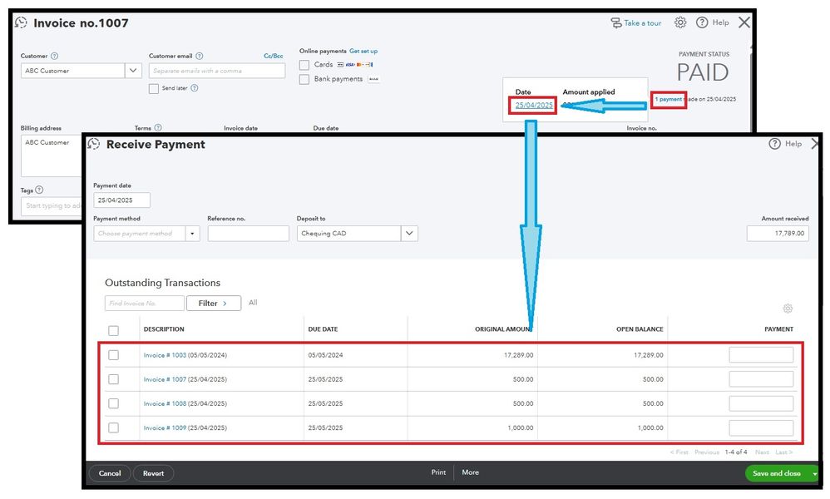Expand the Deposit to Chequing CAD dropdown
The width and height of the screenshot is (830, 499).
click(x=409, y=234)
